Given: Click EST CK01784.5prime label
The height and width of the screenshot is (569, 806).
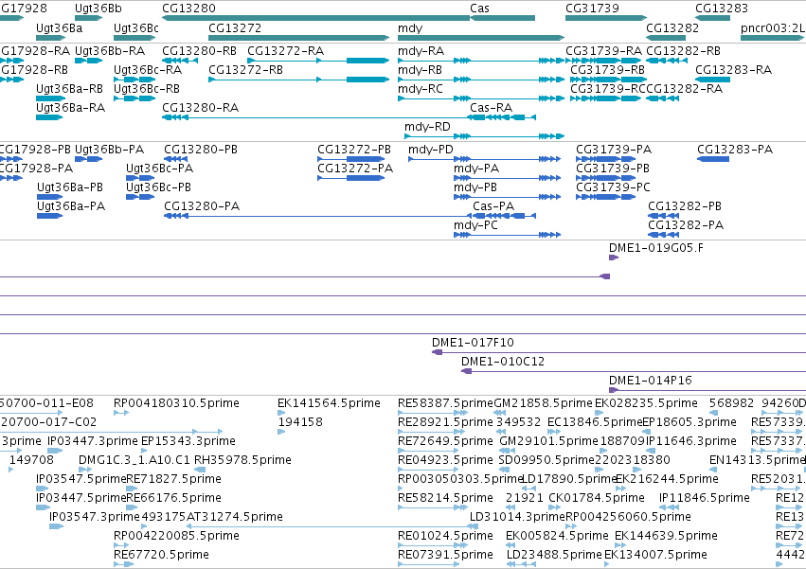Looking at the screenshot, I should 597,498.
